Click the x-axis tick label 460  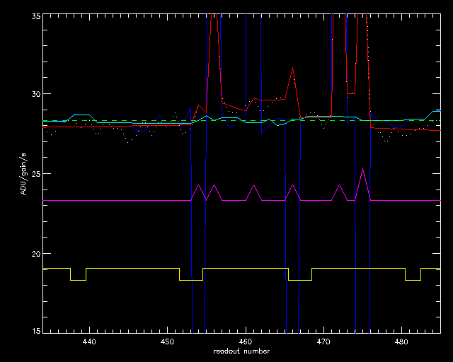246,342
